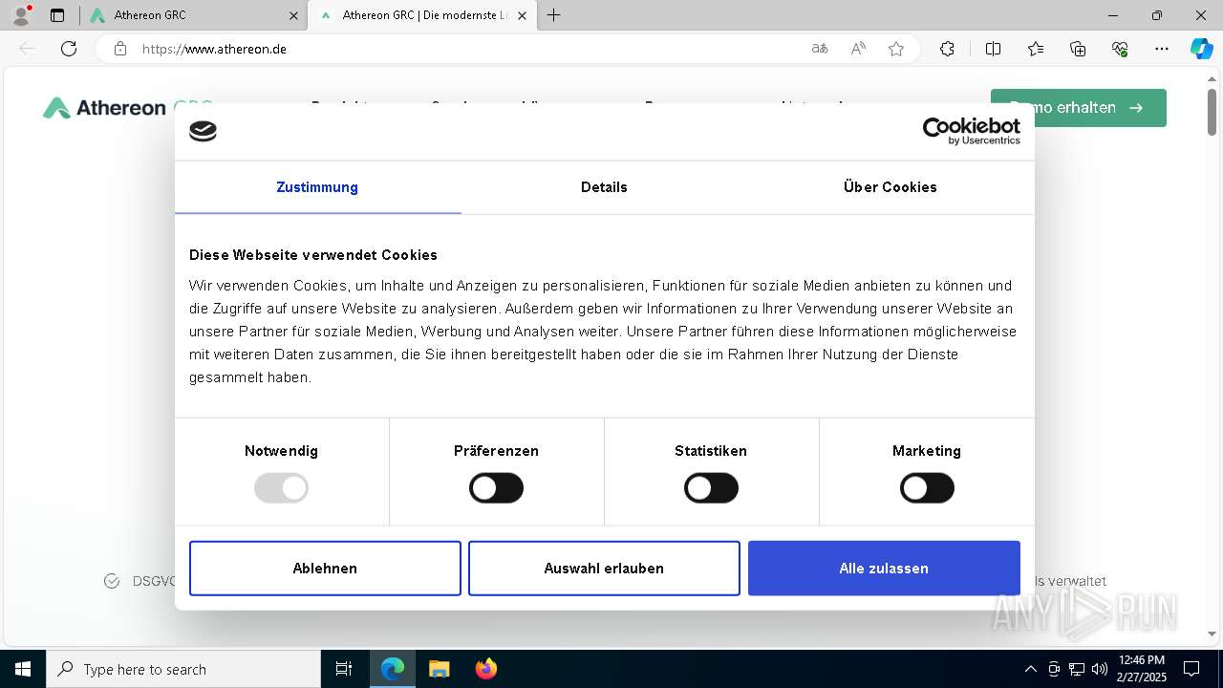Viewport: 1223px width, 688px height.
Task: Open Windows Start menu
Action: [x=23, y=669]
